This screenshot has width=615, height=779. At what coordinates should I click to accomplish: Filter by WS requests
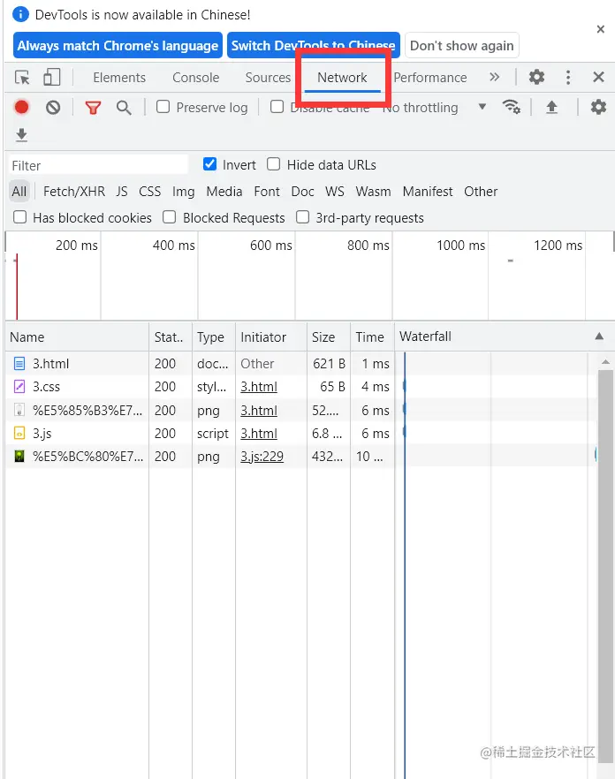click(x=335, y=192)
